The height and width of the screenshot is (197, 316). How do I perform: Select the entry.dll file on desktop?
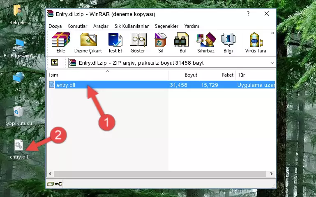pyautogui.click(x=19, y=149)
